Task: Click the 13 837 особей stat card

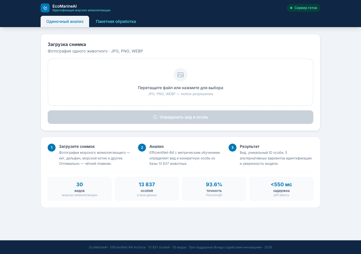Action: point(147,189)
